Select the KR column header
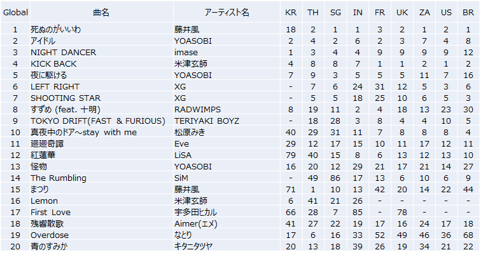 click(x=291, y=13)
